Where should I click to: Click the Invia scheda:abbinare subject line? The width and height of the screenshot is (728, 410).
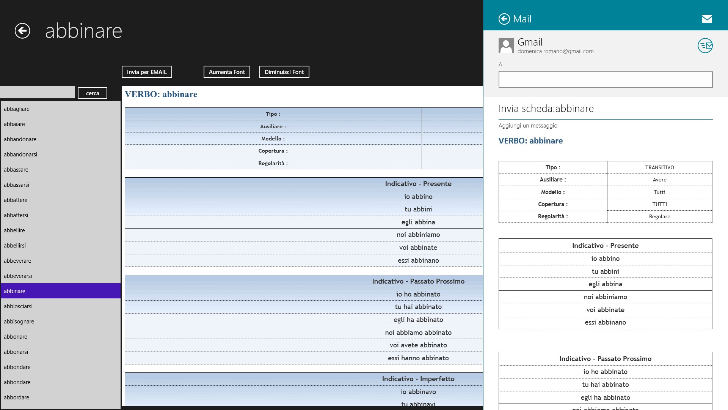tap(546, 109)
